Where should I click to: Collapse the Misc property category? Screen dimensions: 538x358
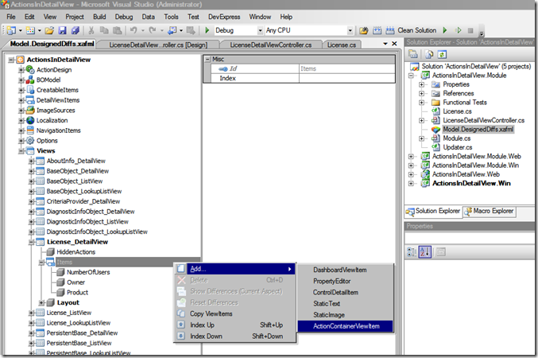(x=207, y=59)
